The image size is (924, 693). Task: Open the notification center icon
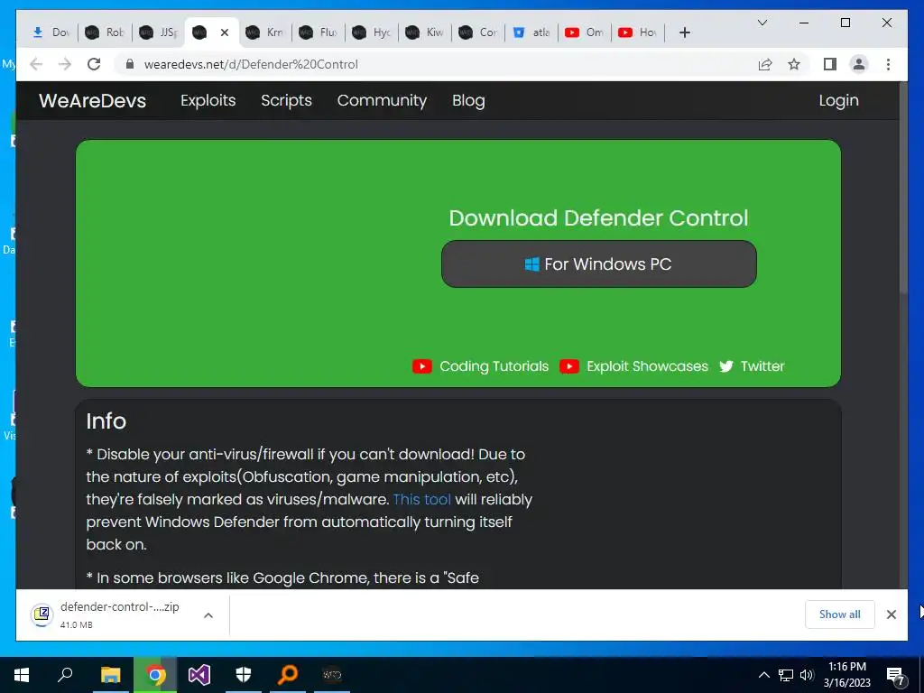click(x=896, y=676)
